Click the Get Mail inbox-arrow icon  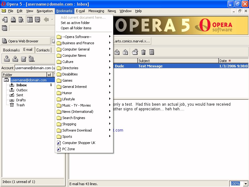(x=7, y=59)
